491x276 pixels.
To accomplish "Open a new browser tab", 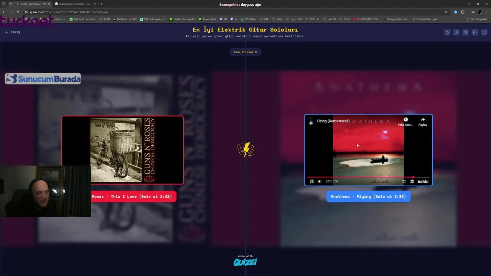I will click(x=101, y=4).
